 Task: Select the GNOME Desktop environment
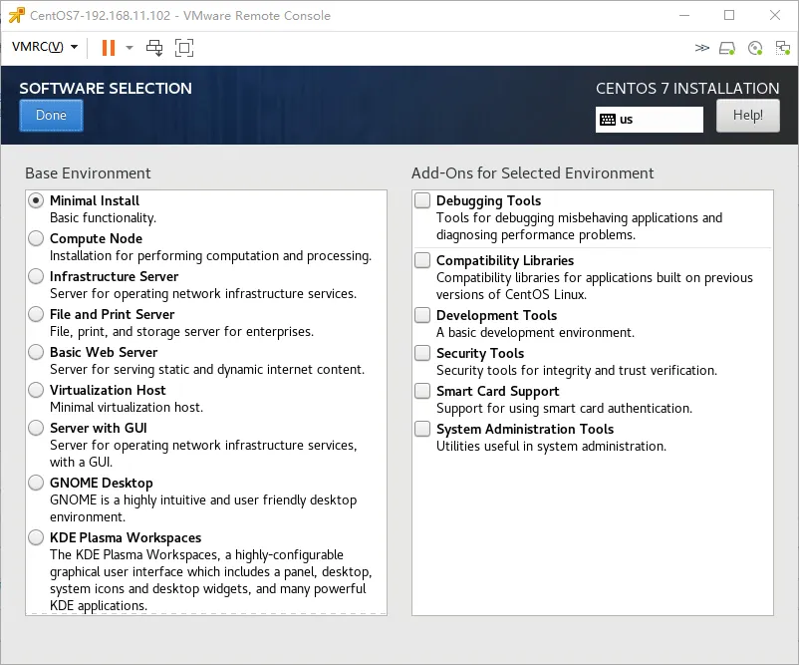click(x=36, y=484)
